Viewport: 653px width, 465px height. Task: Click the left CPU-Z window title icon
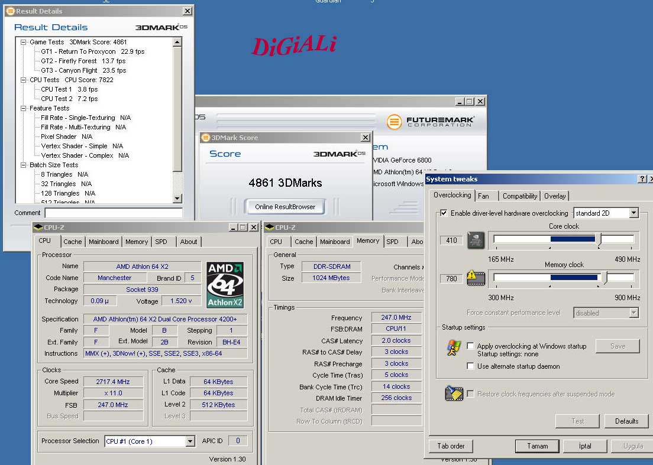(38, 227)
